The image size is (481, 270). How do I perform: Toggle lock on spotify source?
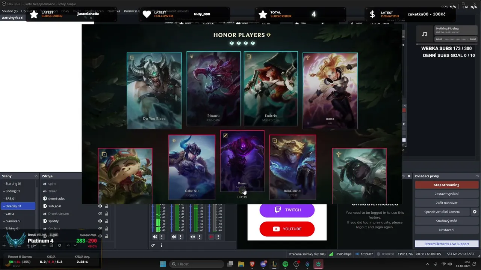(x=107, y=221)
